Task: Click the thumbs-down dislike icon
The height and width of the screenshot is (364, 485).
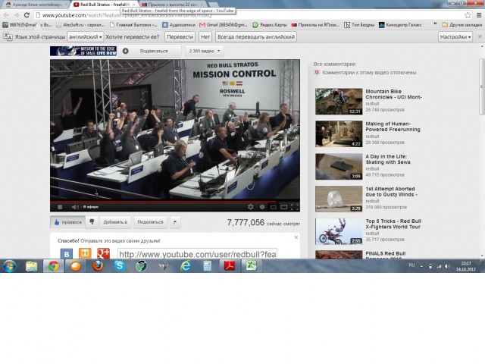Action: tap(92, 222)
